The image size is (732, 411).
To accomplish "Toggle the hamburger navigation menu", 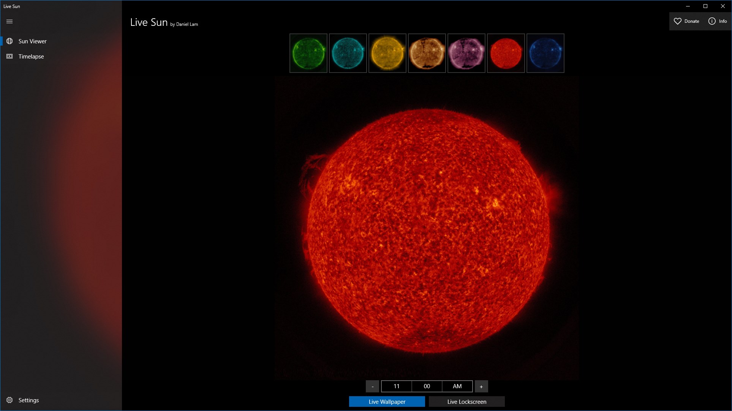I will click(9, 22).
